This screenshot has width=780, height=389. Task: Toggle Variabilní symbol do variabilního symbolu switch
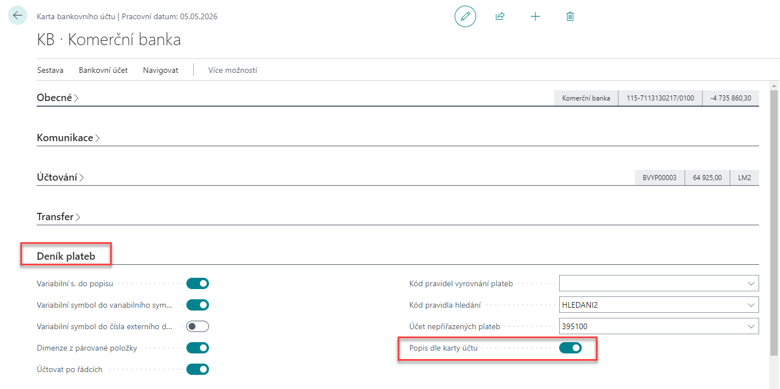click(198, 305)
